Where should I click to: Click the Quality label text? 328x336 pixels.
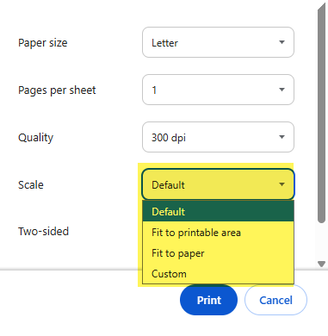[x=35, y=138]
